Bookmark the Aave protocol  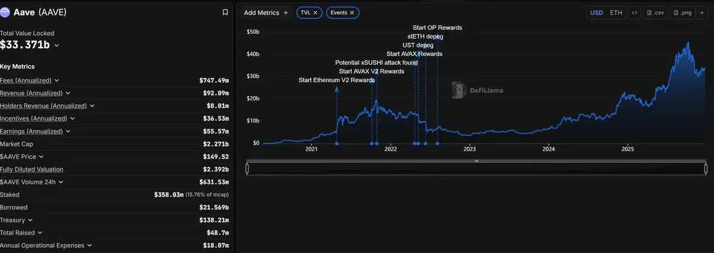pyautogui.click(x=225, y=12)
